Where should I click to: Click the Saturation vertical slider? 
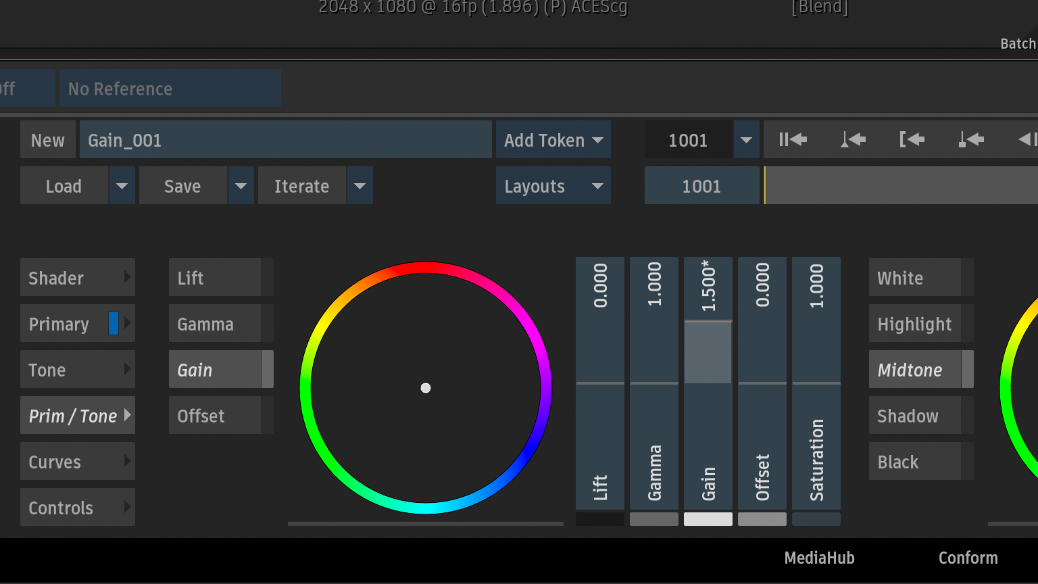pyautogui.click(x=816, y=383)
